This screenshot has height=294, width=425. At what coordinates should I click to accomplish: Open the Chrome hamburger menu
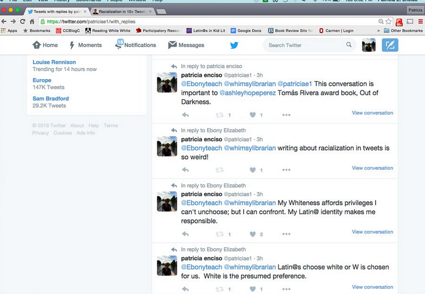tap(420, 21)
